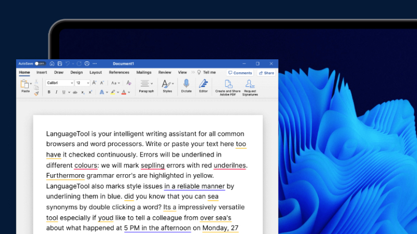Decrease font size
Image resolution: width=417 pixels, height=234 pixels.
coord(102,83)
